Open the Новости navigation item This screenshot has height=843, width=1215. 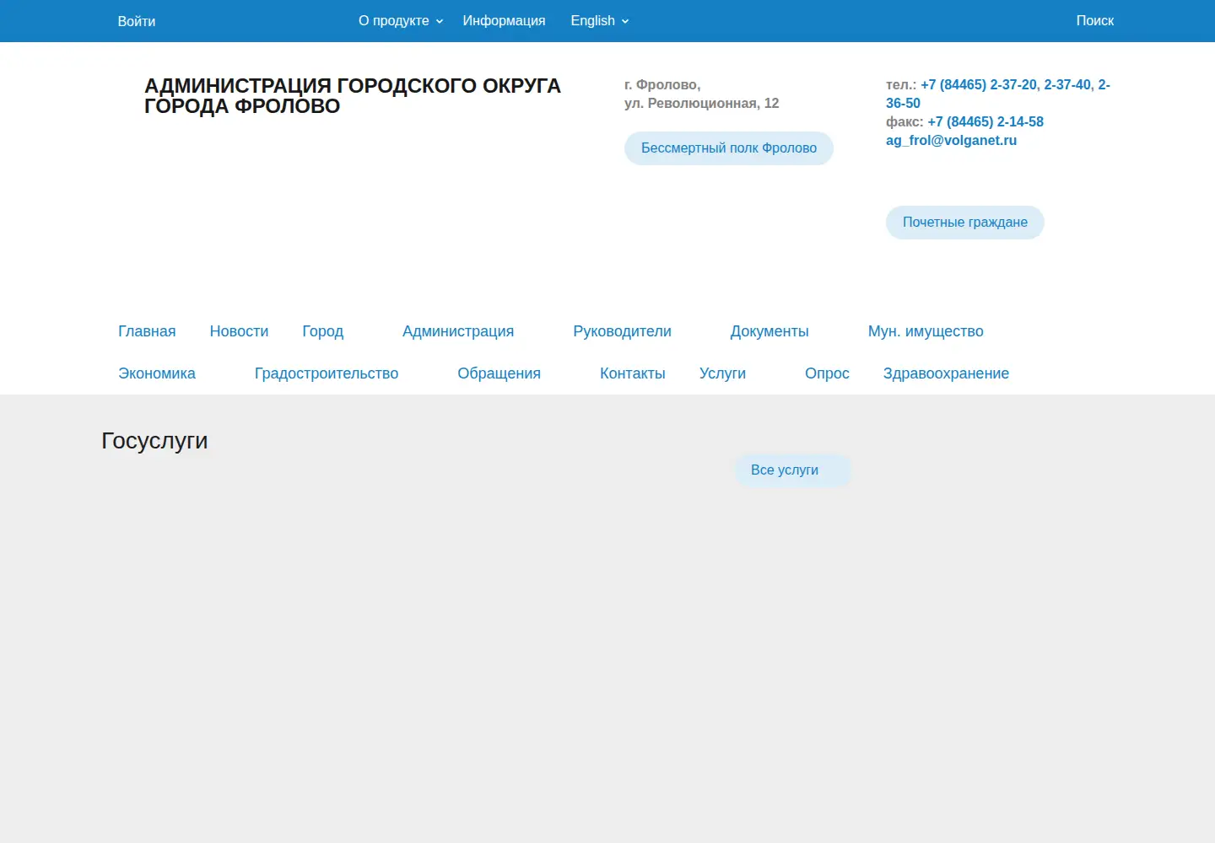(239, 331)
